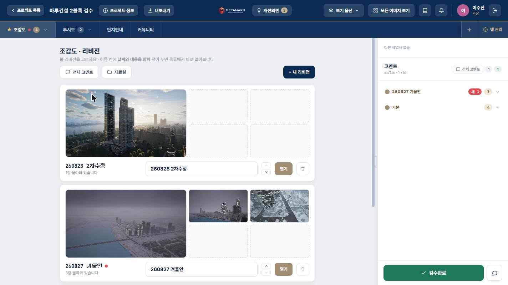
Task: Open 탭 관리 settings
Action: pos(492,30)
